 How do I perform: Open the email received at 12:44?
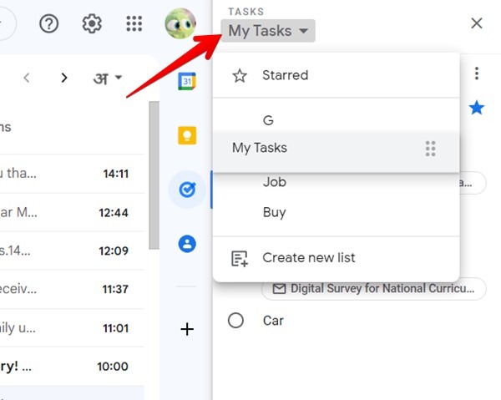click(x=72, y=212)
